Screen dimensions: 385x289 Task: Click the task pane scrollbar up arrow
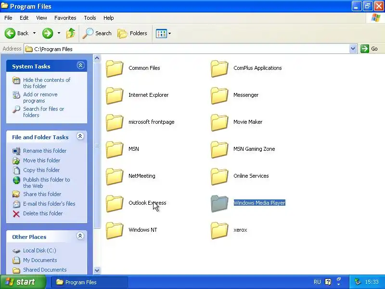point(97,58)
